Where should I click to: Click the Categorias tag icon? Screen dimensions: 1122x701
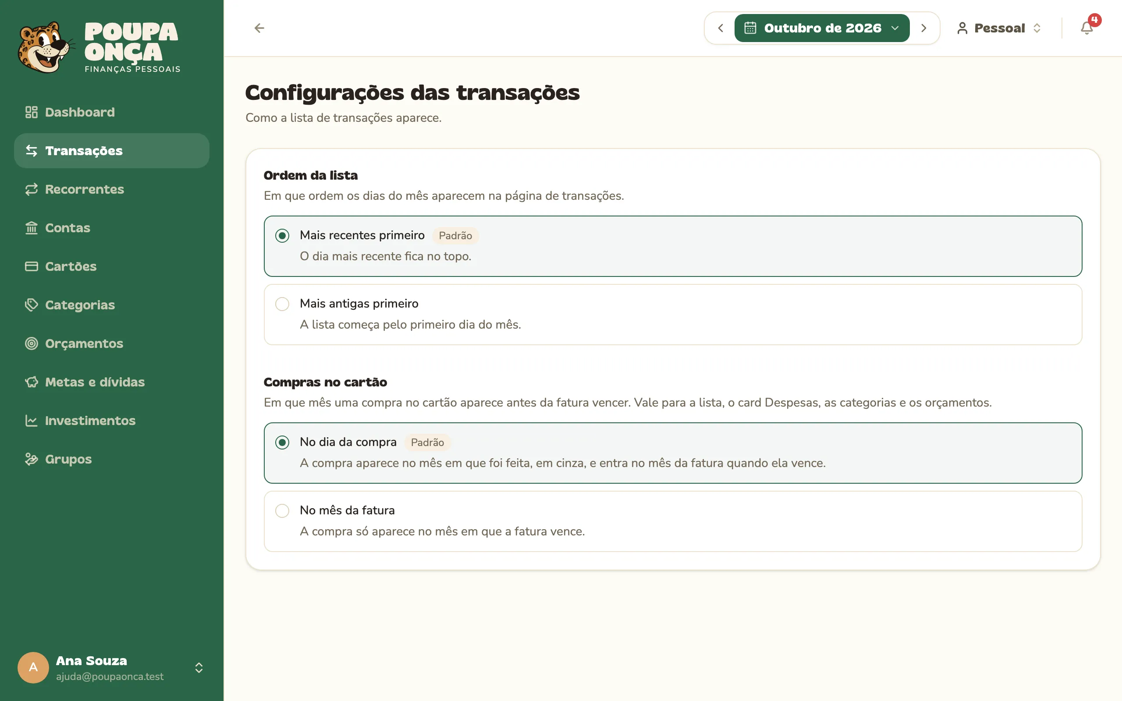click(32, 304)
